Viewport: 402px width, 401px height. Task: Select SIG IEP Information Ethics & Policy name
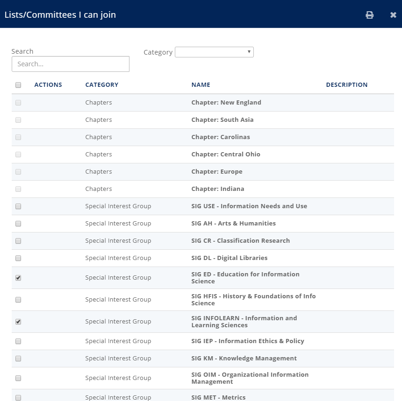point(247,341)
